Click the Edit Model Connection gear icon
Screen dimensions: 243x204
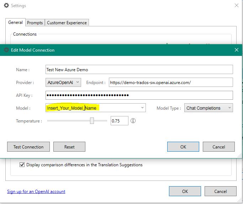point(6,50)
